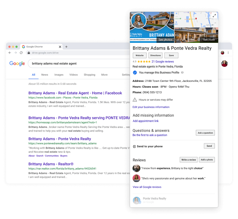Click the verified checkmark badge
The image size is (238, 219).
tap(135, 73)
